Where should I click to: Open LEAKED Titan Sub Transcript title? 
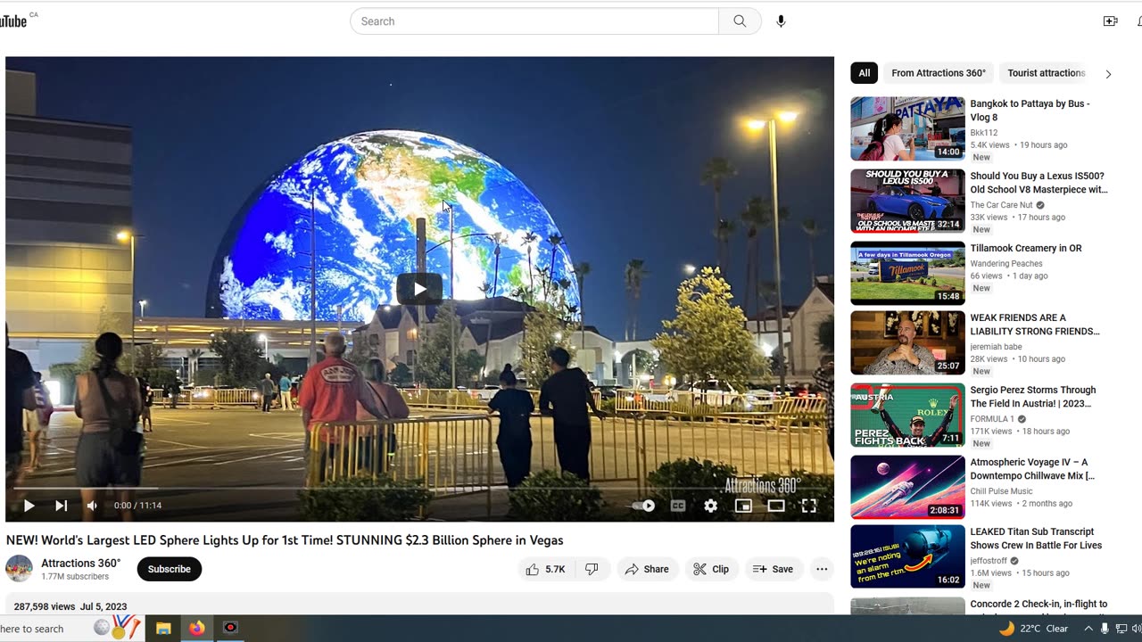pyautogui.click(x=1036, y=539)
